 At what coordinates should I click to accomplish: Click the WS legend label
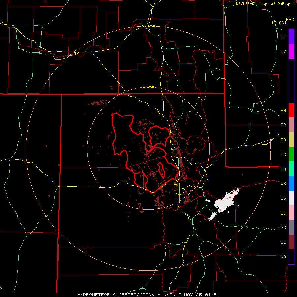click(283, 183)
